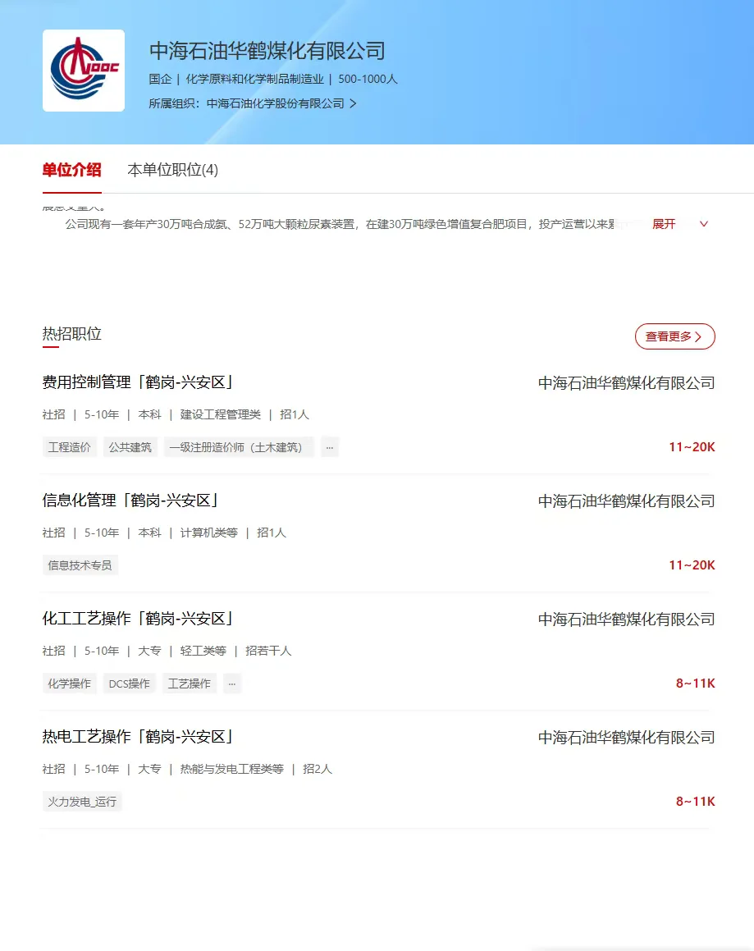Screen dimensions: 754x951
Task: Expand more tags on 费用控制管理 row
Action: (x=329, y=447)
